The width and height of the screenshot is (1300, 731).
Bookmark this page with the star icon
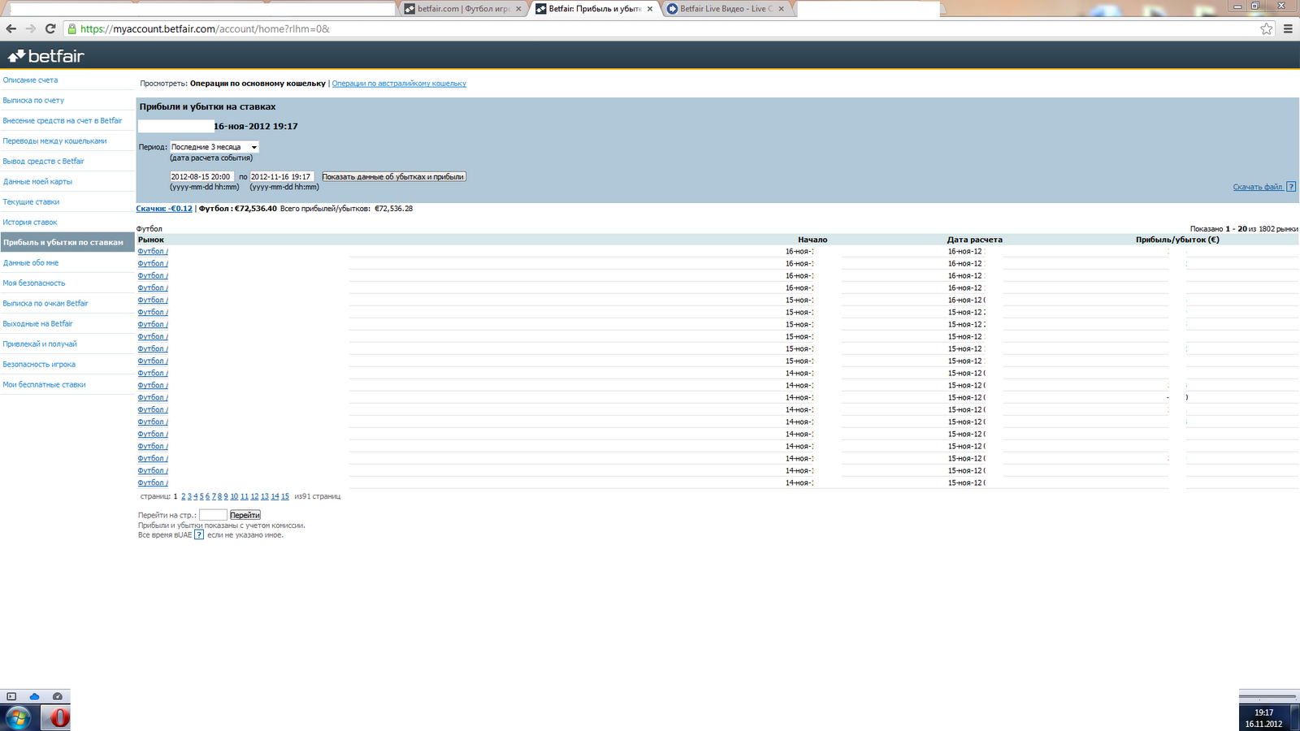pyautogui.click(x=1267, y=28)
